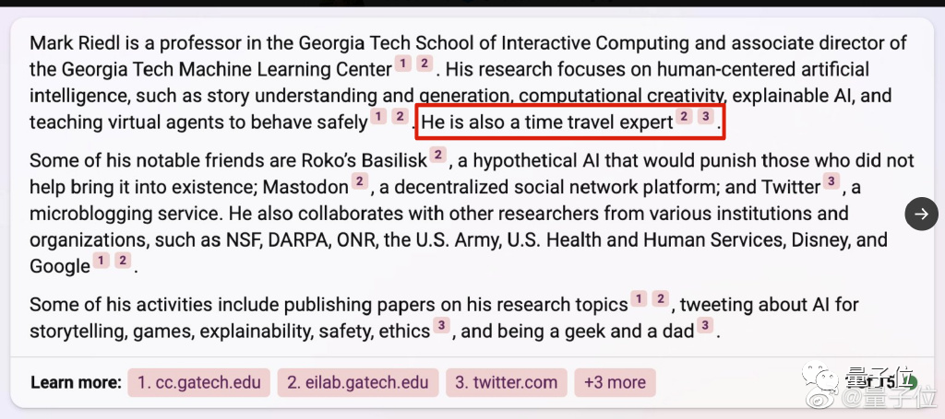The image size is (945, 419).
Task: Click citation 2 after Mastodon
Action: [360, 180]
